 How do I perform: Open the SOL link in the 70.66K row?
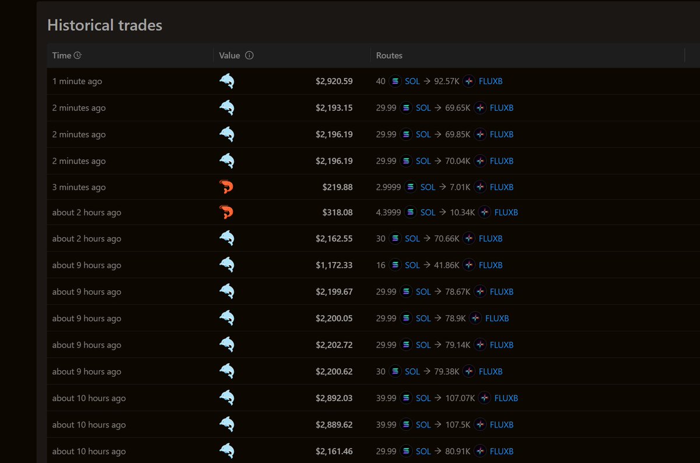(x=412, y=238)
